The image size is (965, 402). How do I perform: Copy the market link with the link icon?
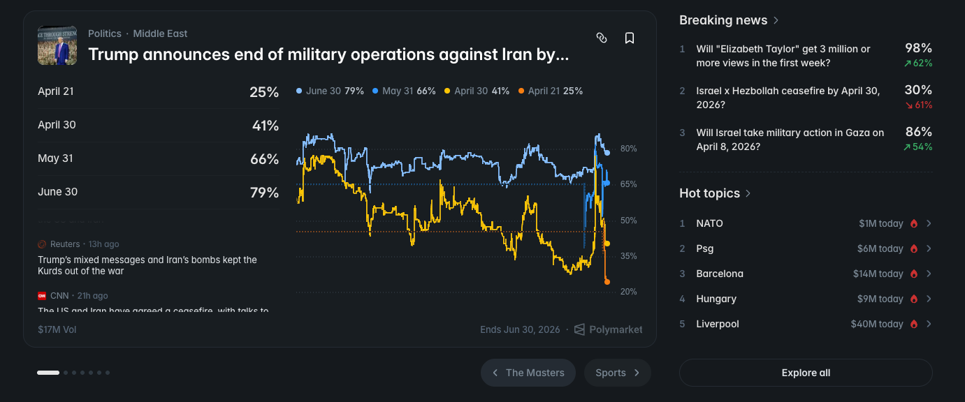601,38
